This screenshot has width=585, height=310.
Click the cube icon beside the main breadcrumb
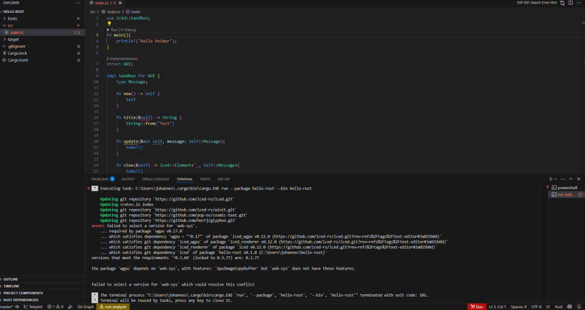pyautogui.click(x=128, y=12)
